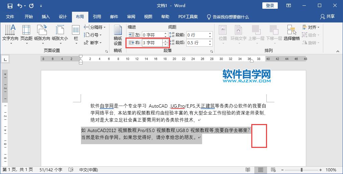Screen dimensions: 343x174
Task: Open the undo history dropdown arrow
Action: (x=25, y=6)
